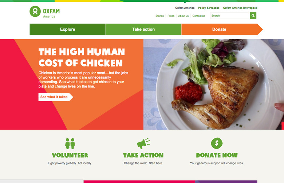Click inside the Search text field

230,16
